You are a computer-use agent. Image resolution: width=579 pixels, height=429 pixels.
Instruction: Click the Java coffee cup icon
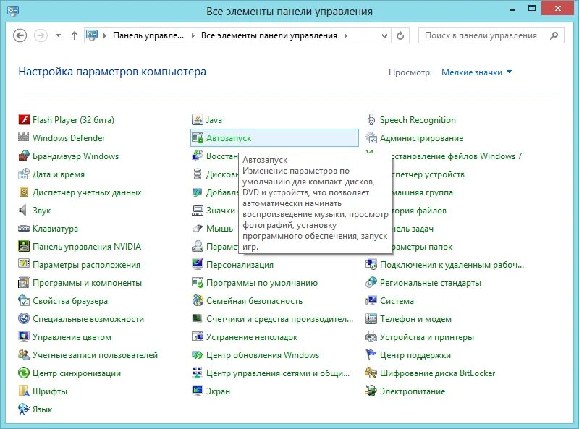[198, 119]
